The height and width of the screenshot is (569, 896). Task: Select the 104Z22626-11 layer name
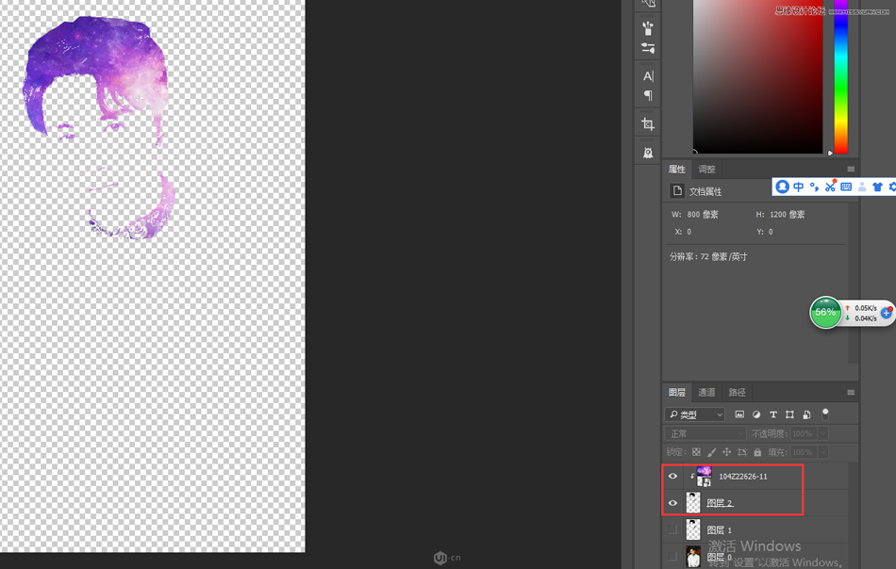click(743, 477)
